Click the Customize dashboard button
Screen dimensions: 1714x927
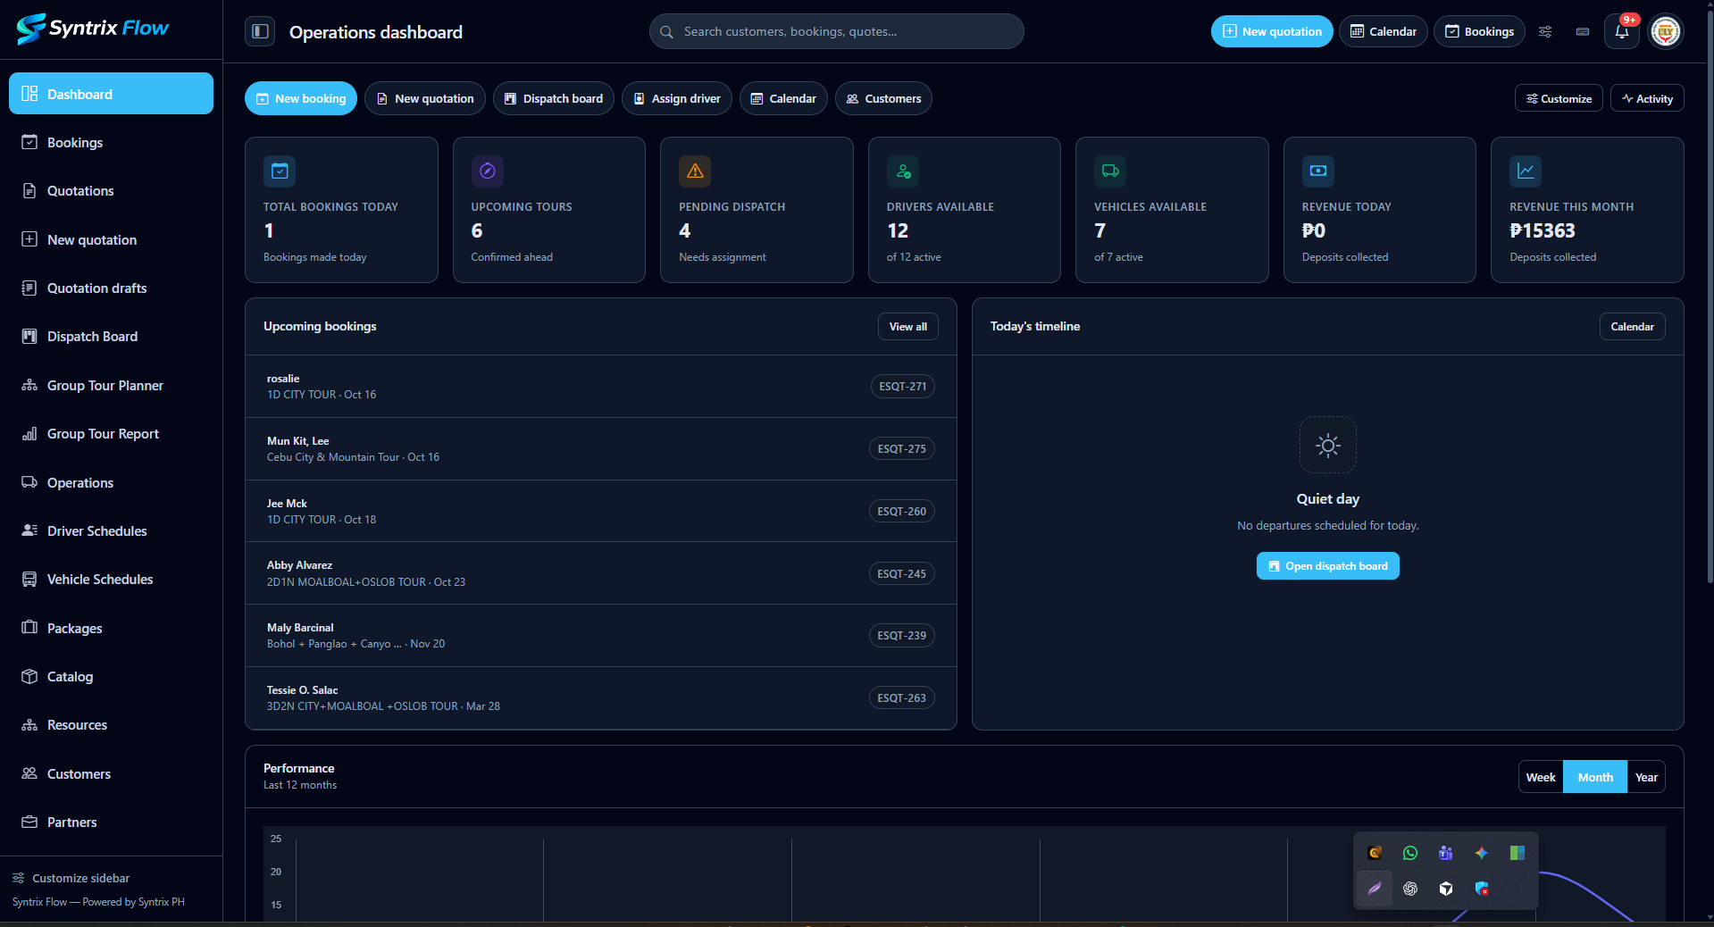[1559, 98]
